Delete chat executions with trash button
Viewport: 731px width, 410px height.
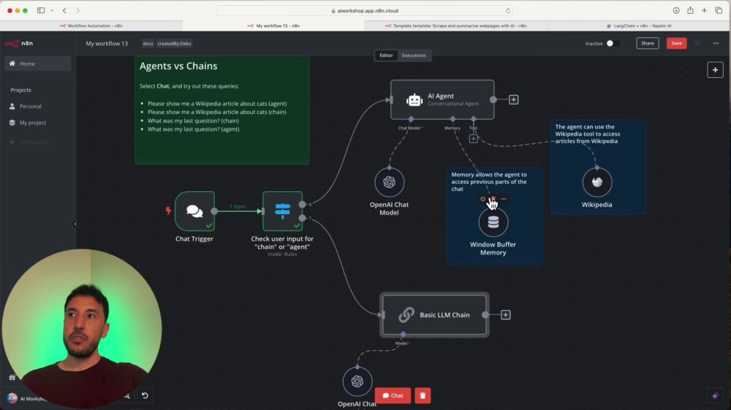pos(423,395)
